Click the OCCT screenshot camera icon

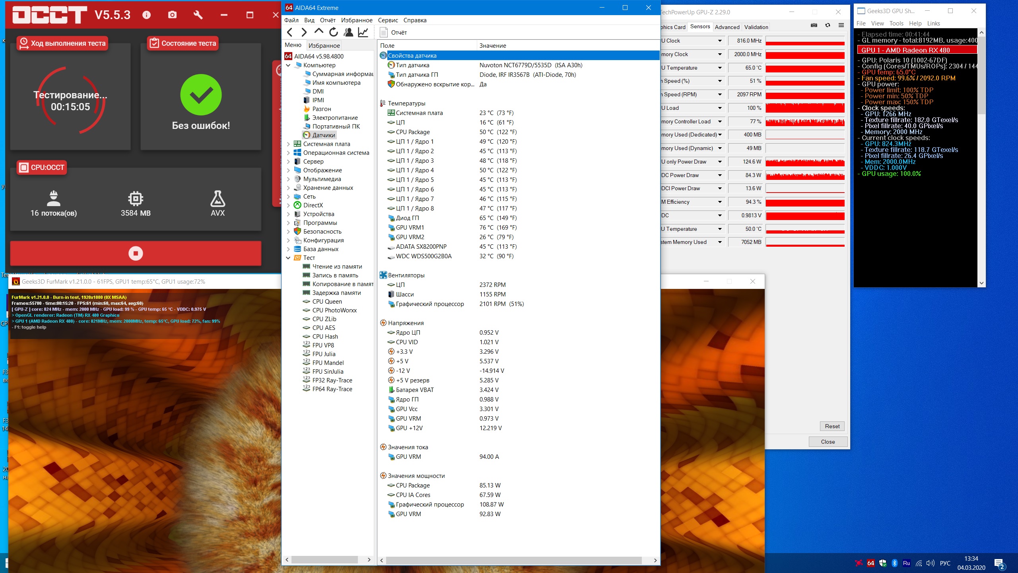[x=172, y=15]
